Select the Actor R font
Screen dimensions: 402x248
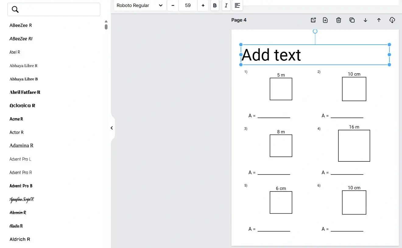tap(16, 133)
